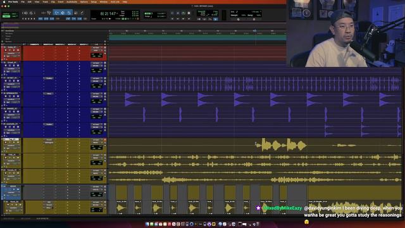Open the Options menu
Image resolution: width=405 pixels, height=228 pixels.
click(x=84, y=2)
